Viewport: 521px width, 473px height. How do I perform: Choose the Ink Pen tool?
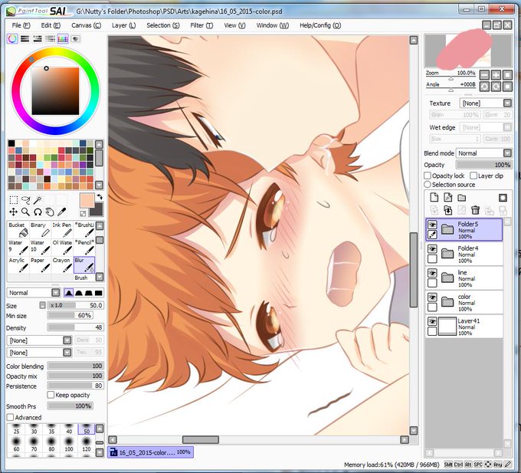point(62,230)
